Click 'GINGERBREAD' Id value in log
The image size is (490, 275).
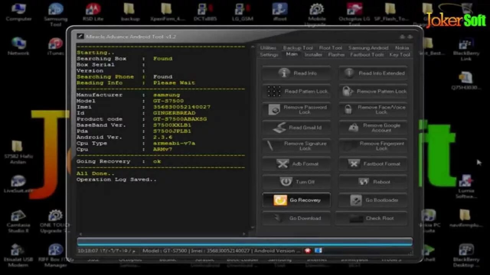point(174,113)
